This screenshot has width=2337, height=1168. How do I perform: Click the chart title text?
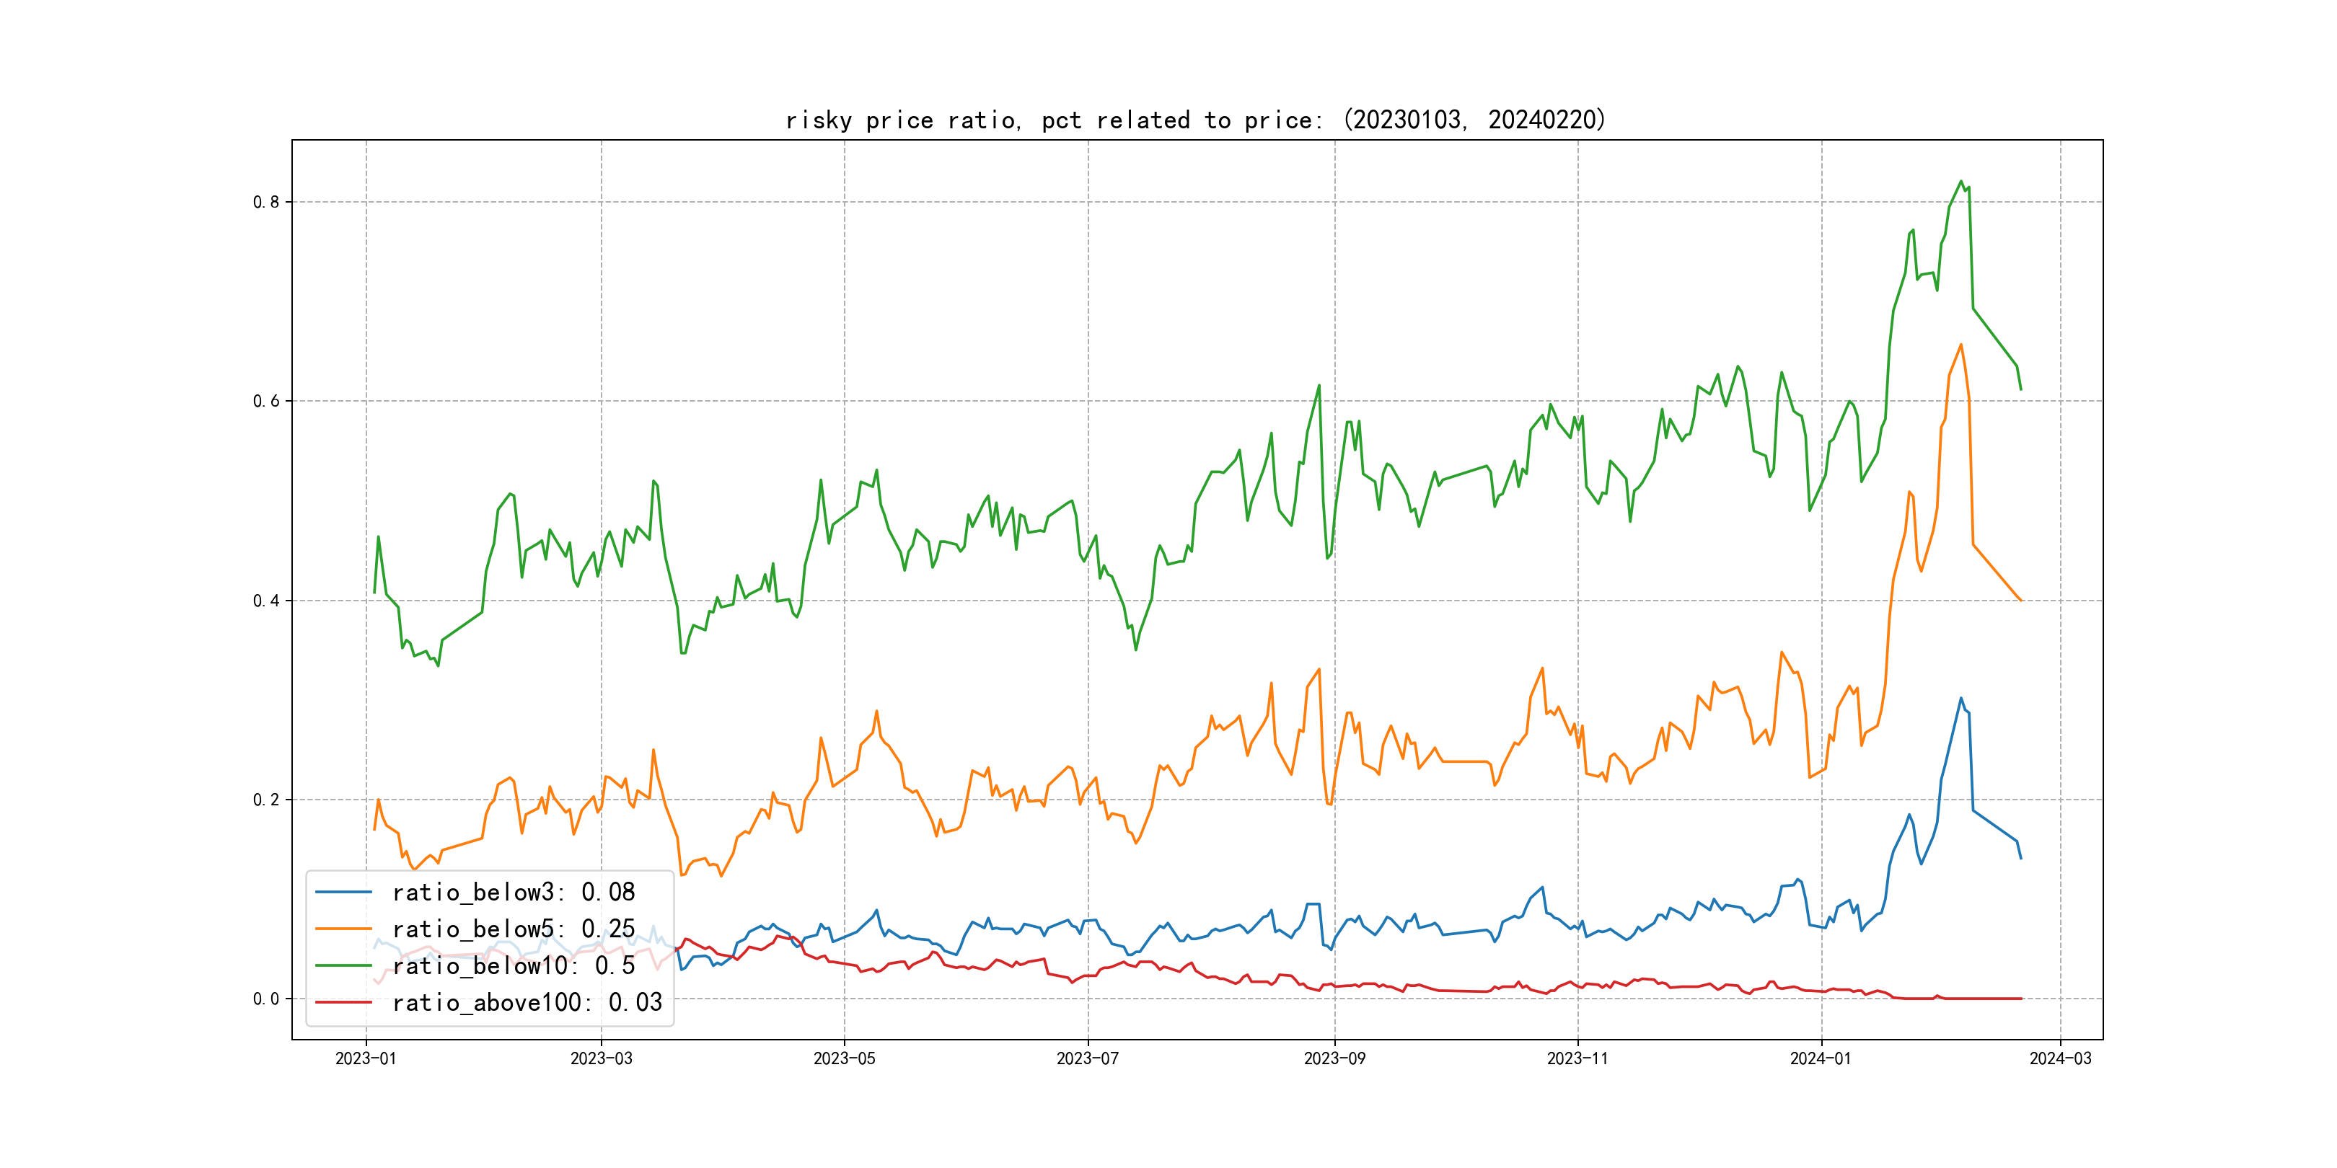1196,120
